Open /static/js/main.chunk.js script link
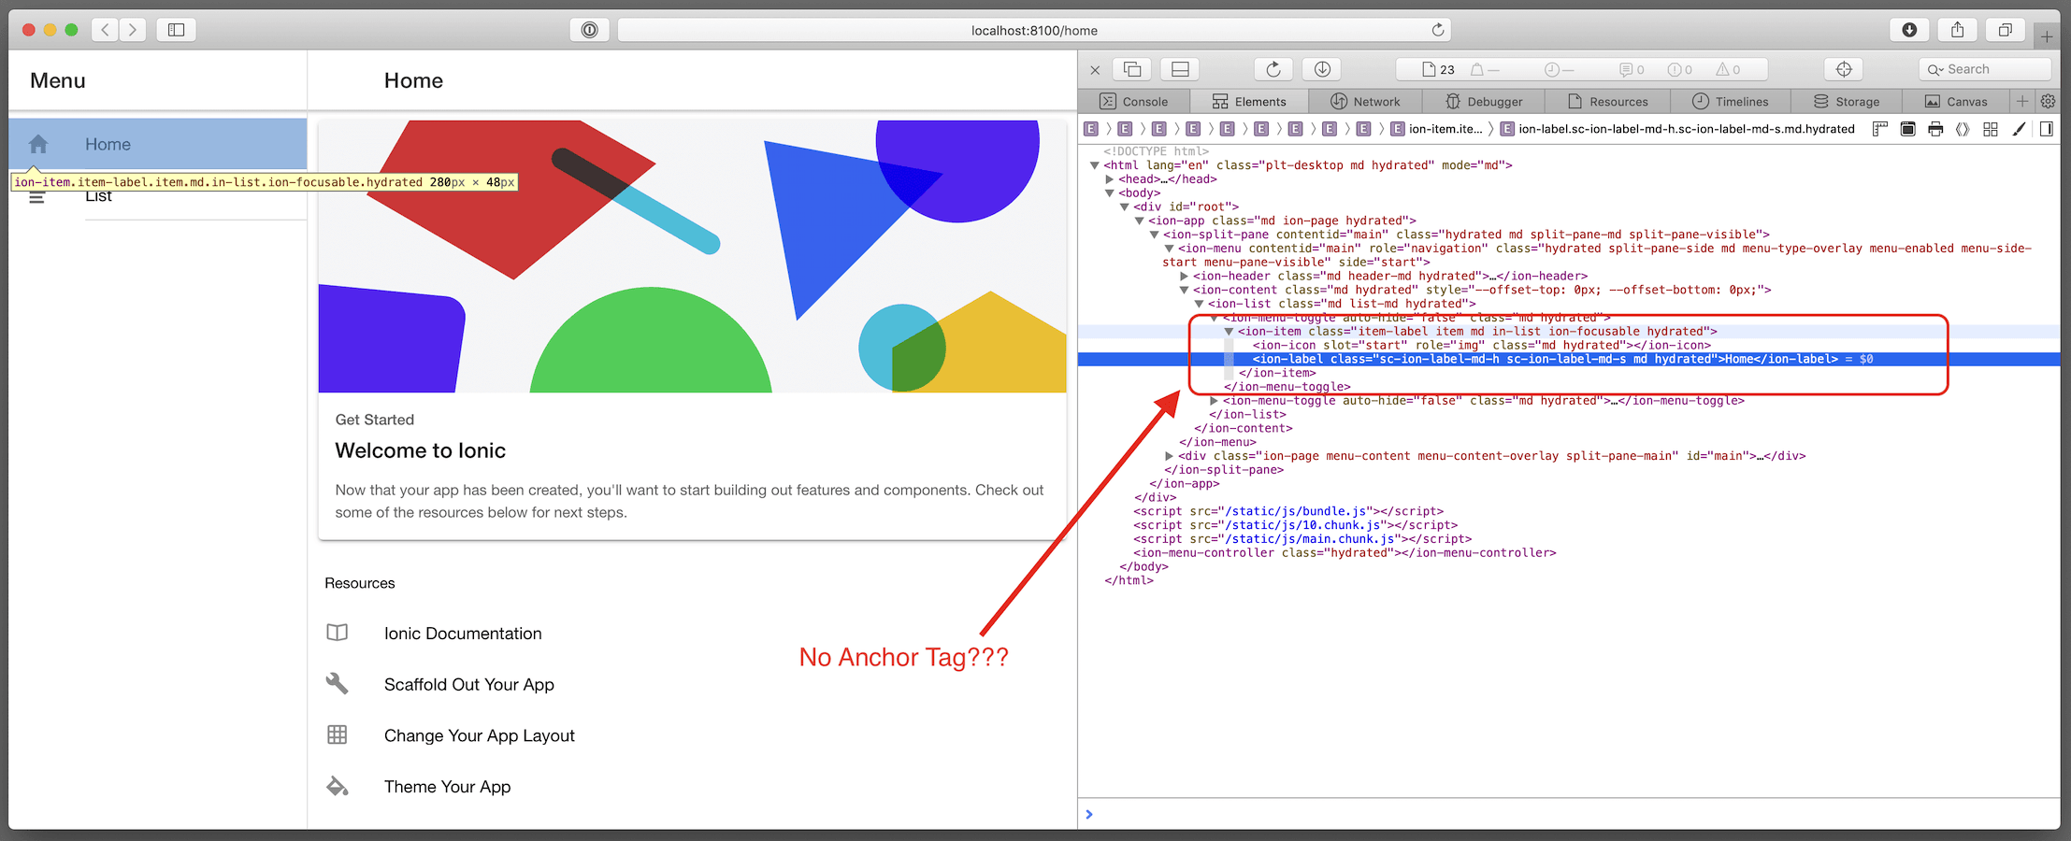The height and width of the screenshot is (841, 2071). [x=1311, y=539]
